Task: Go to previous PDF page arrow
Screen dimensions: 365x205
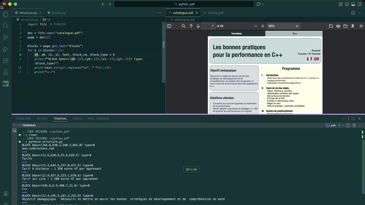Action: (x=191, y=26)
